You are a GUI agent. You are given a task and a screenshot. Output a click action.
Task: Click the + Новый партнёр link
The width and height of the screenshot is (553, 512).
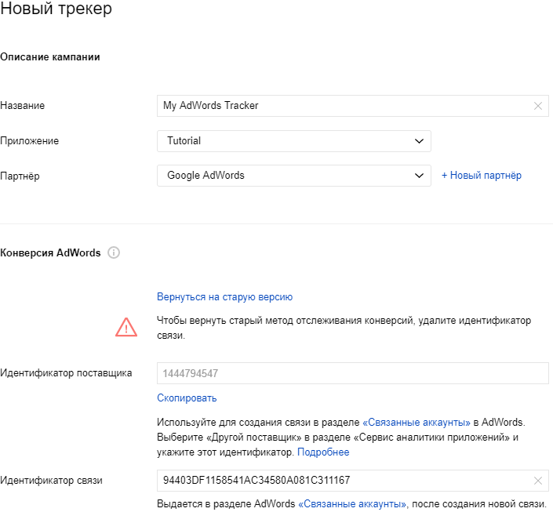click(x=482, y=176)
